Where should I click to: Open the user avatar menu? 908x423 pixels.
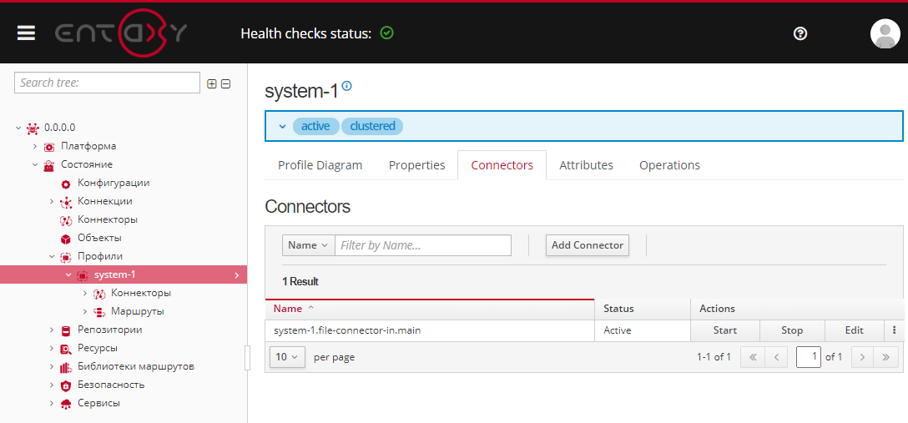pos(885,33)
